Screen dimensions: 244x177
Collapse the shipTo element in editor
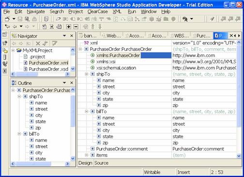click(x=87, y=74)
